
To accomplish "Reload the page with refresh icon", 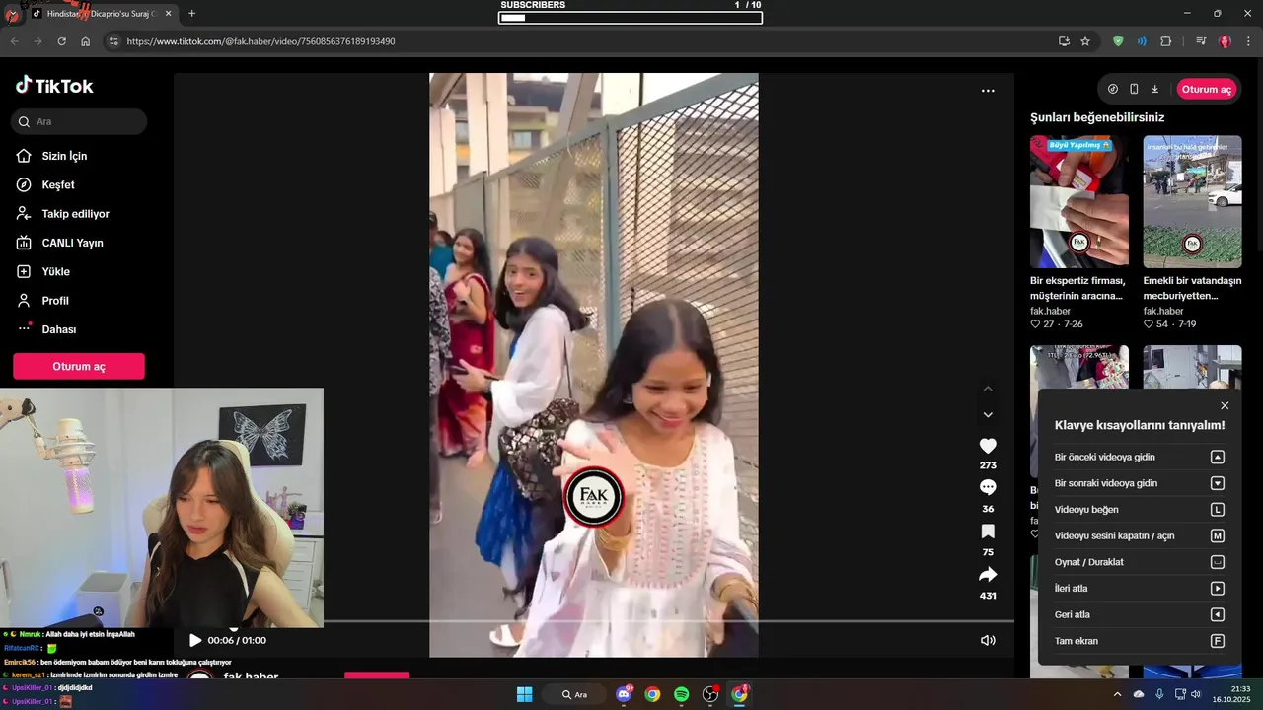I will (x=61, y=41).
